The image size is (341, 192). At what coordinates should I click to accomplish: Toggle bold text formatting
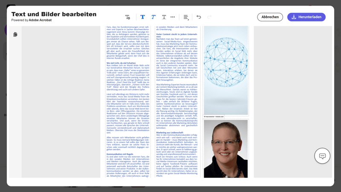pos(142,17)
